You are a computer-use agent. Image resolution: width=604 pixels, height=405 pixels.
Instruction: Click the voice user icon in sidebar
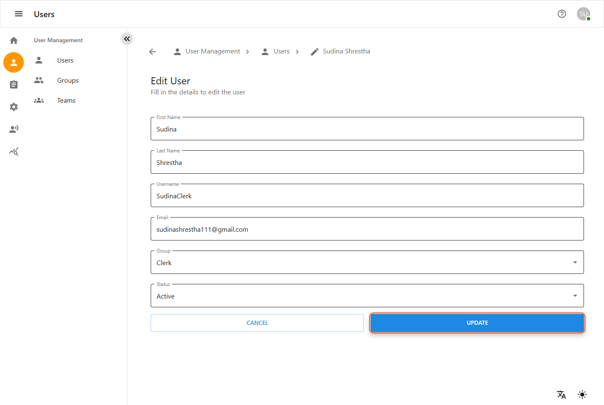point(14,129)
